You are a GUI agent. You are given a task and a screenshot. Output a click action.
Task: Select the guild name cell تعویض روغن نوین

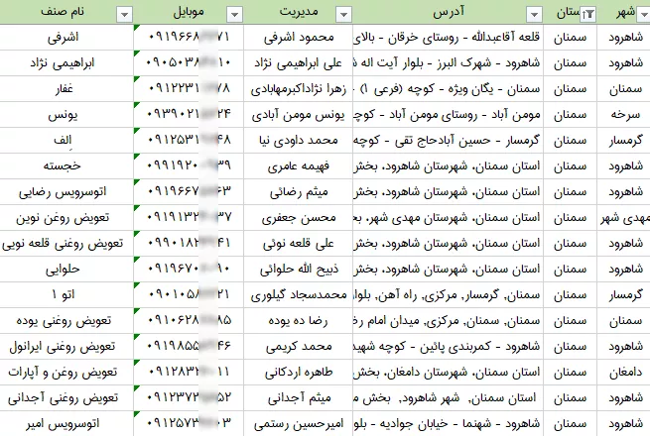[66, 217]
